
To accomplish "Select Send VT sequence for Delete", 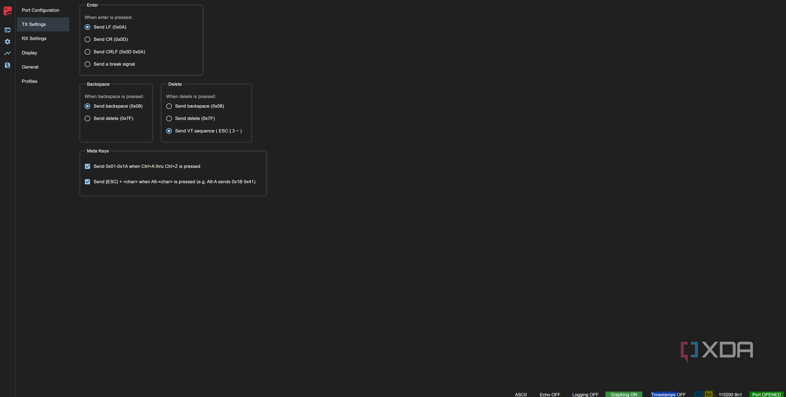I will [169, 131].
